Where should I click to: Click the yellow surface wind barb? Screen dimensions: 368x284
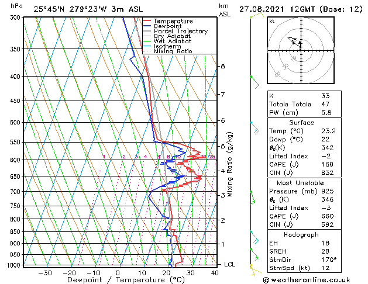[255, 271]
